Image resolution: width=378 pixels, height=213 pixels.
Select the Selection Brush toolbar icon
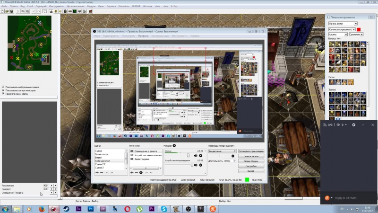(45, 11)
